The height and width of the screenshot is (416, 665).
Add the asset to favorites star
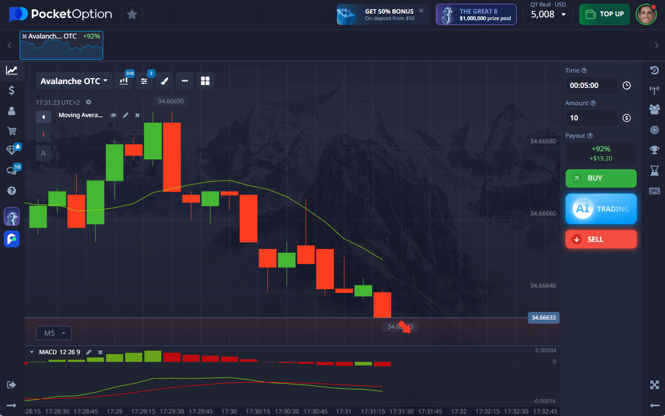tap(132, 14)
